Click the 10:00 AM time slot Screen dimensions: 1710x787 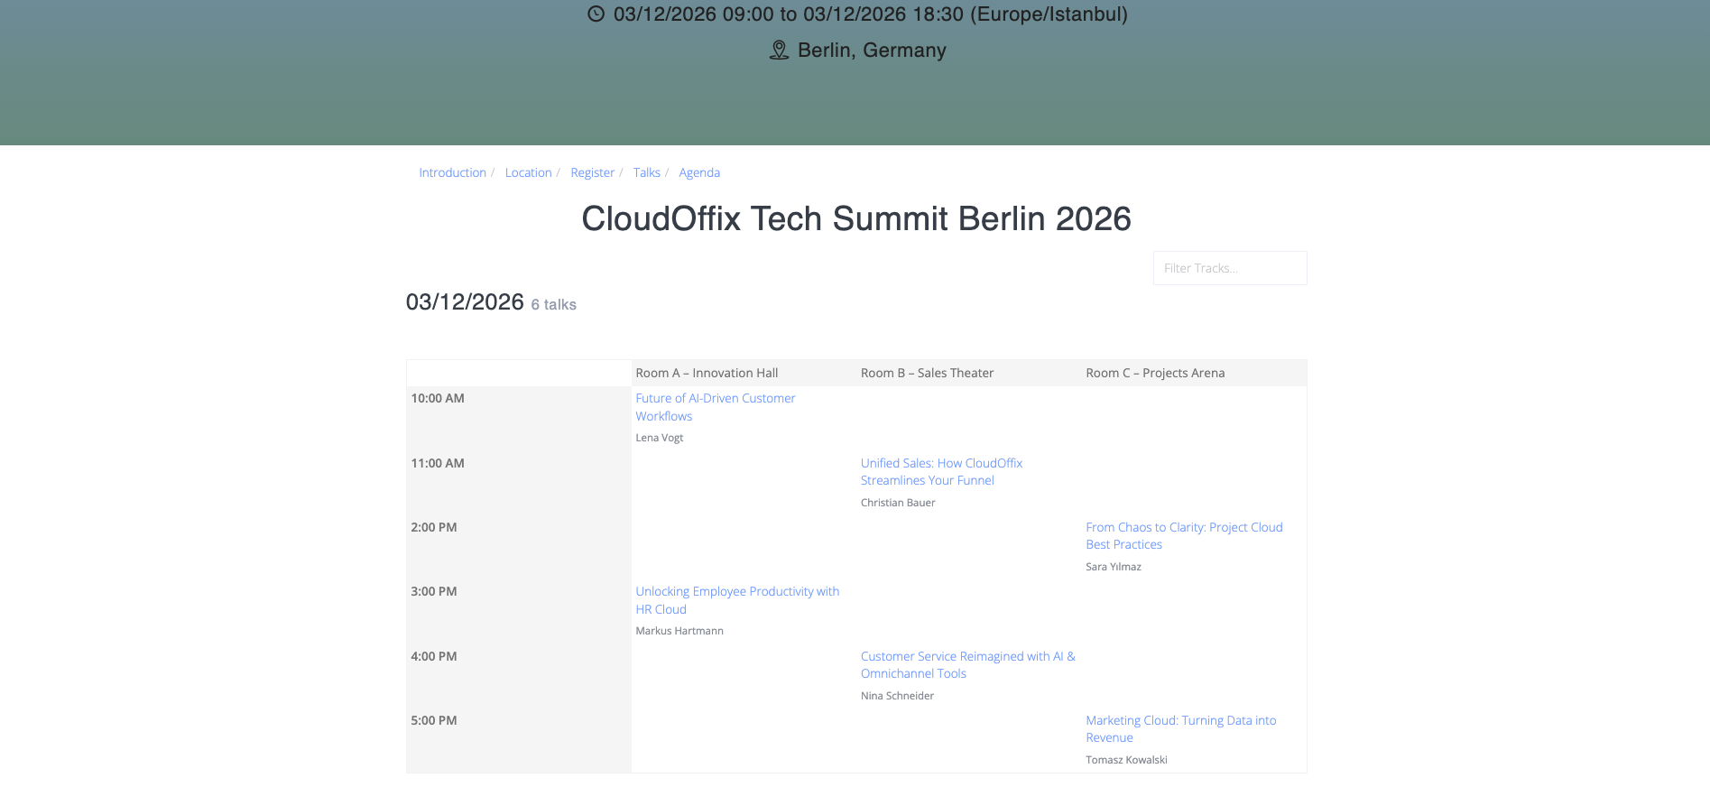438,398
